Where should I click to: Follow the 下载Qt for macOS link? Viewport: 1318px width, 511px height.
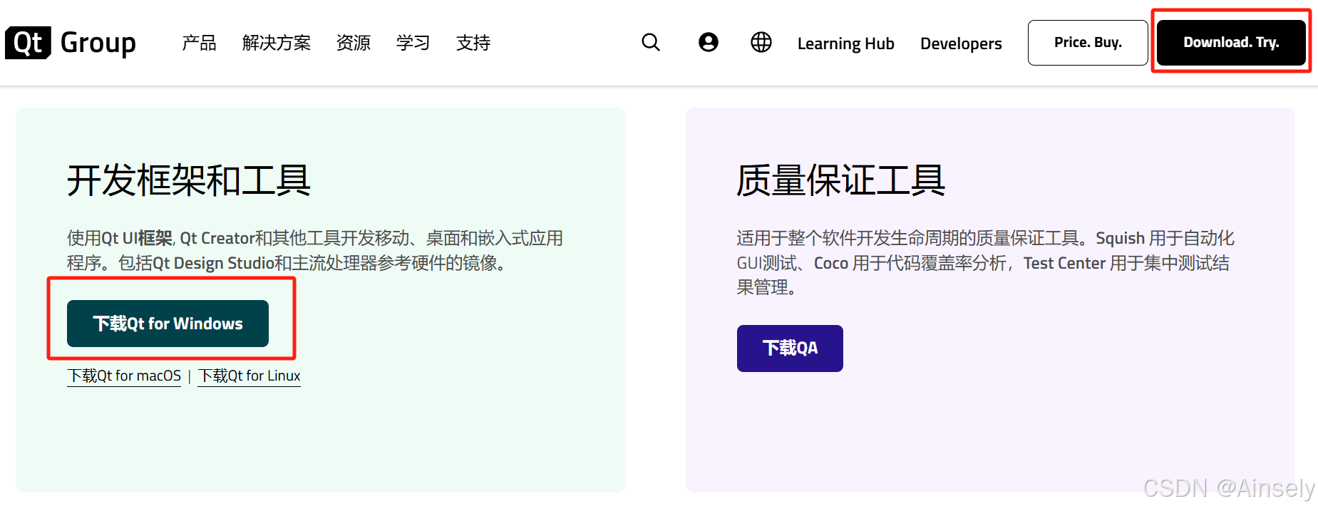124,376
